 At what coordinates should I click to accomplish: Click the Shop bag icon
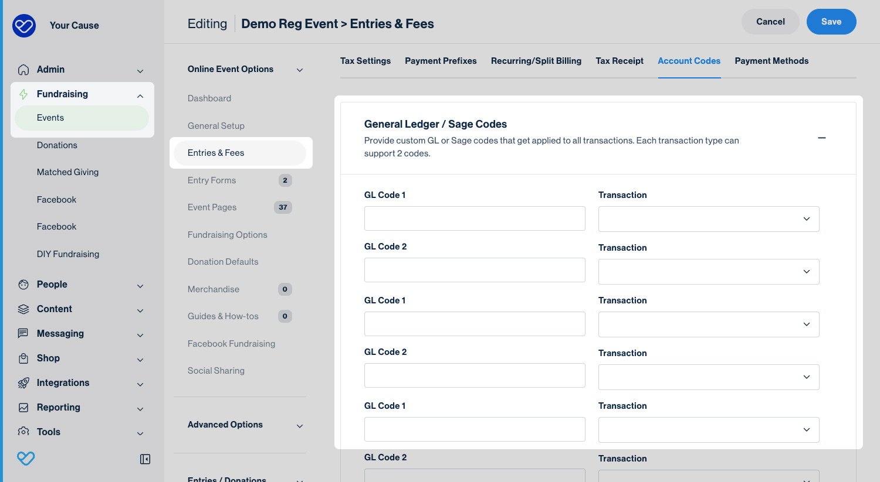[23, 358]
